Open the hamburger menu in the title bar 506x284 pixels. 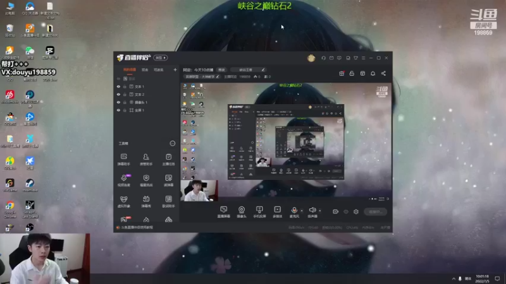coord(363,58)
